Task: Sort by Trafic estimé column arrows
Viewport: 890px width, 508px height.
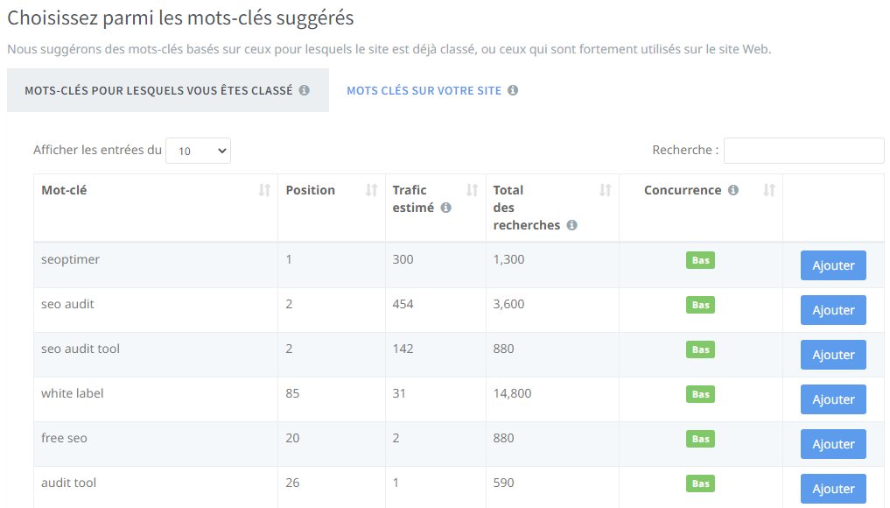Action: coord(472,190)
